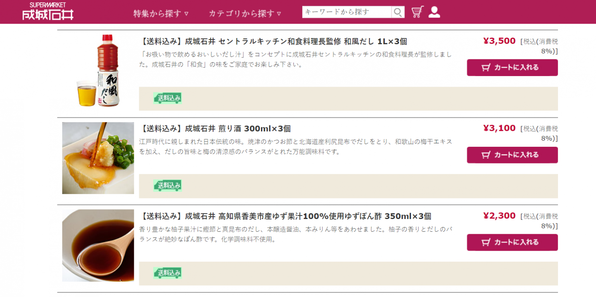
Task: Open the user account icon
Action: tap(434, 12)
